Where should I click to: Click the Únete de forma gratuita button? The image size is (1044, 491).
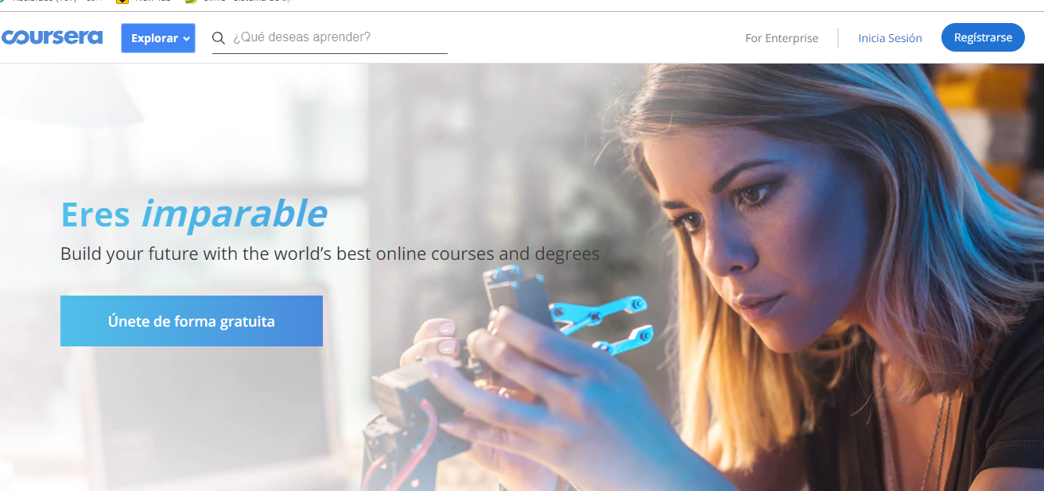tap(192, 321)
